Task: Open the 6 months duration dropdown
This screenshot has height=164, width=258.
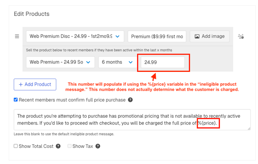Action: tap(117, 62)
